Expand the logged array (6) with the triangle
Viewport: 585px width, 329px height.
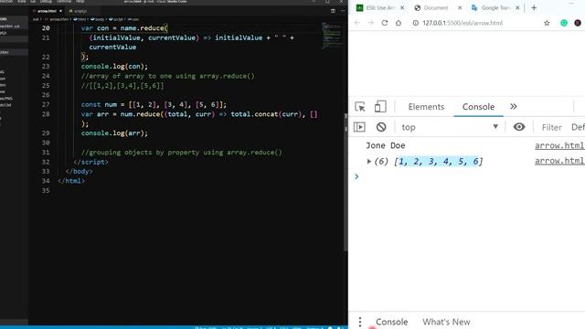click(368, 161)
